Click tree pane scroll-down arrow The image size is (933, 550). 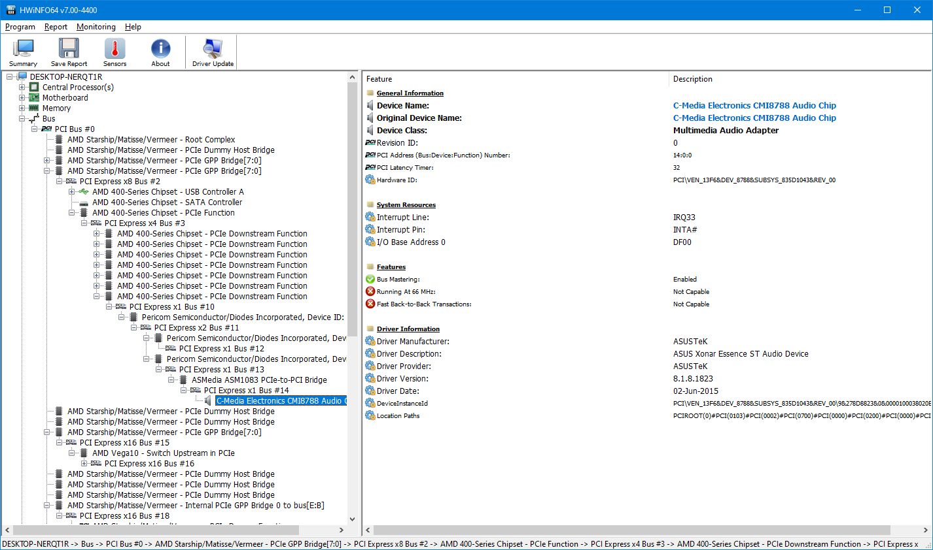(353, 519)
